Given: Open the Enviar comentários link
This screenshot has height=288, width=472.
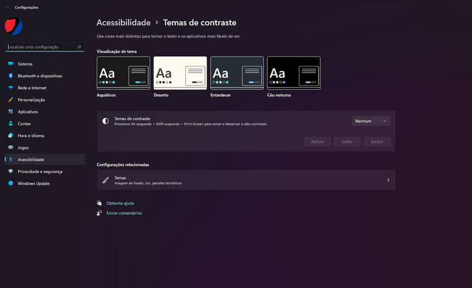Looking at the screenshot, I should 124,213.
